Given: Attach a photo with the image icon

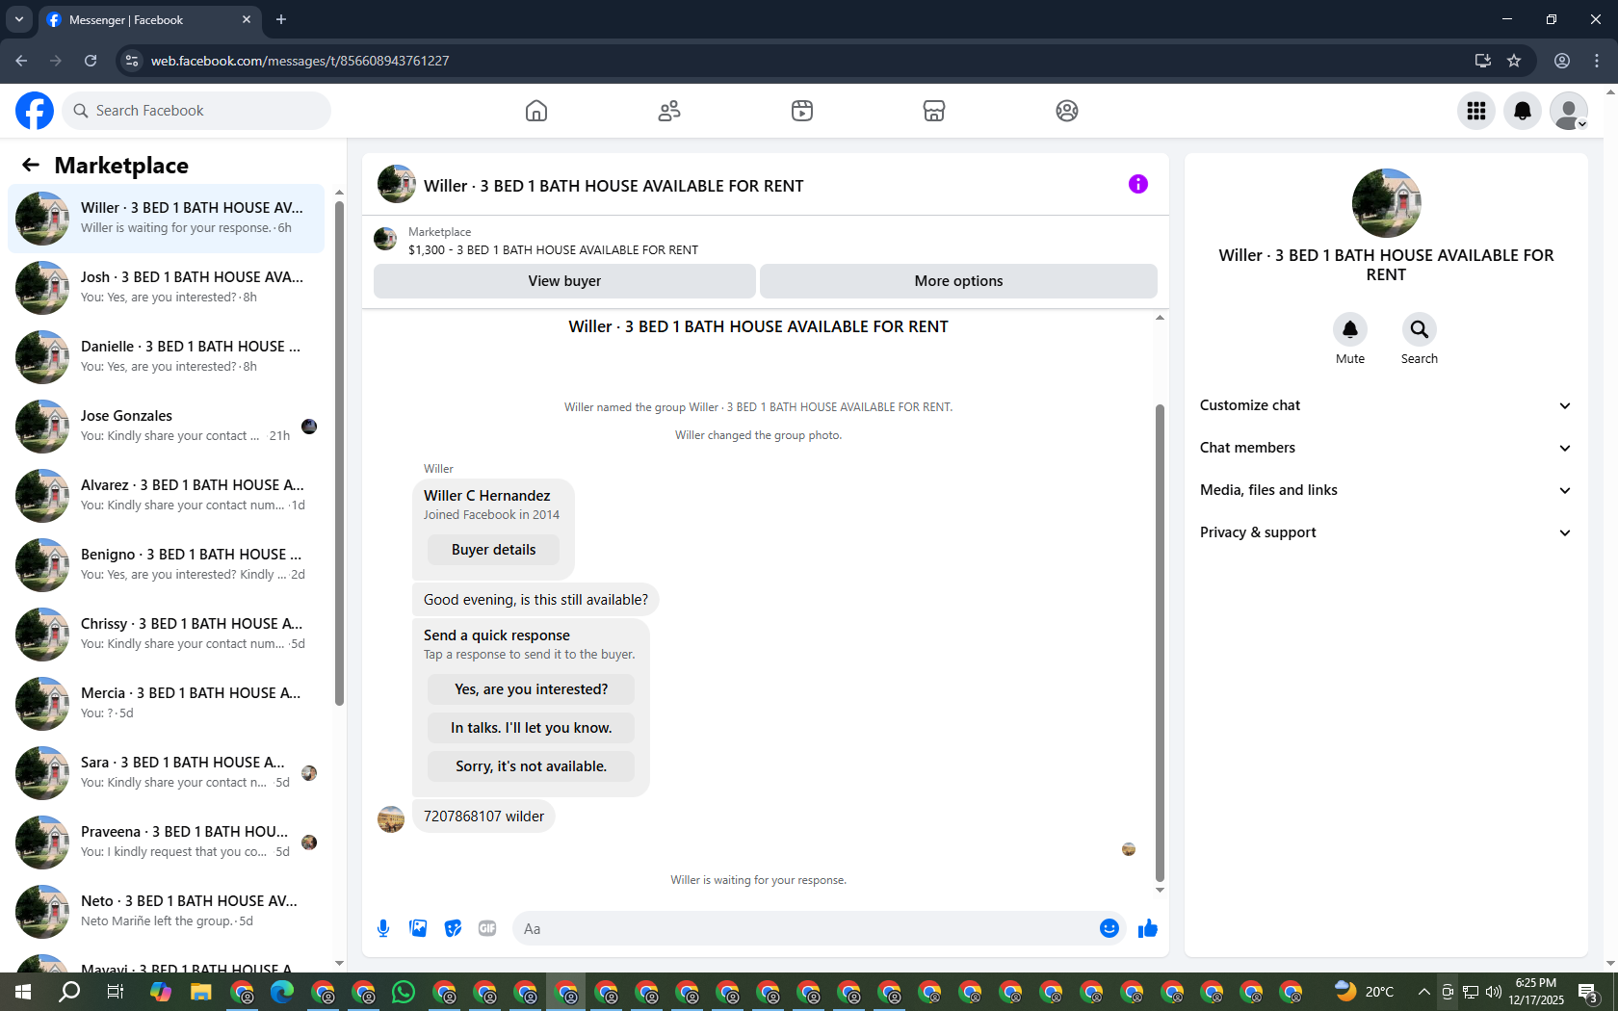Looking at the screenshot, I should click(x=418, y=928).
